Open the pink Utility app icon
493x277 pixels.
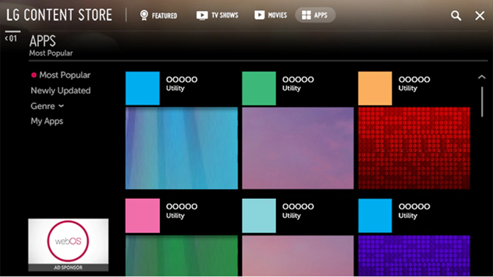(142, 216)
